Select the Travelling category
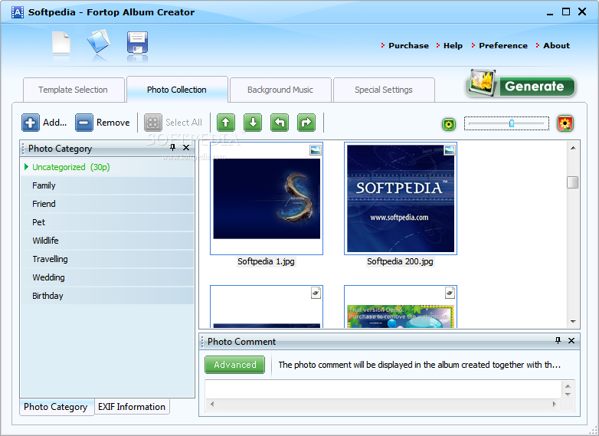The image size is (599, 436). coord(109,259)
